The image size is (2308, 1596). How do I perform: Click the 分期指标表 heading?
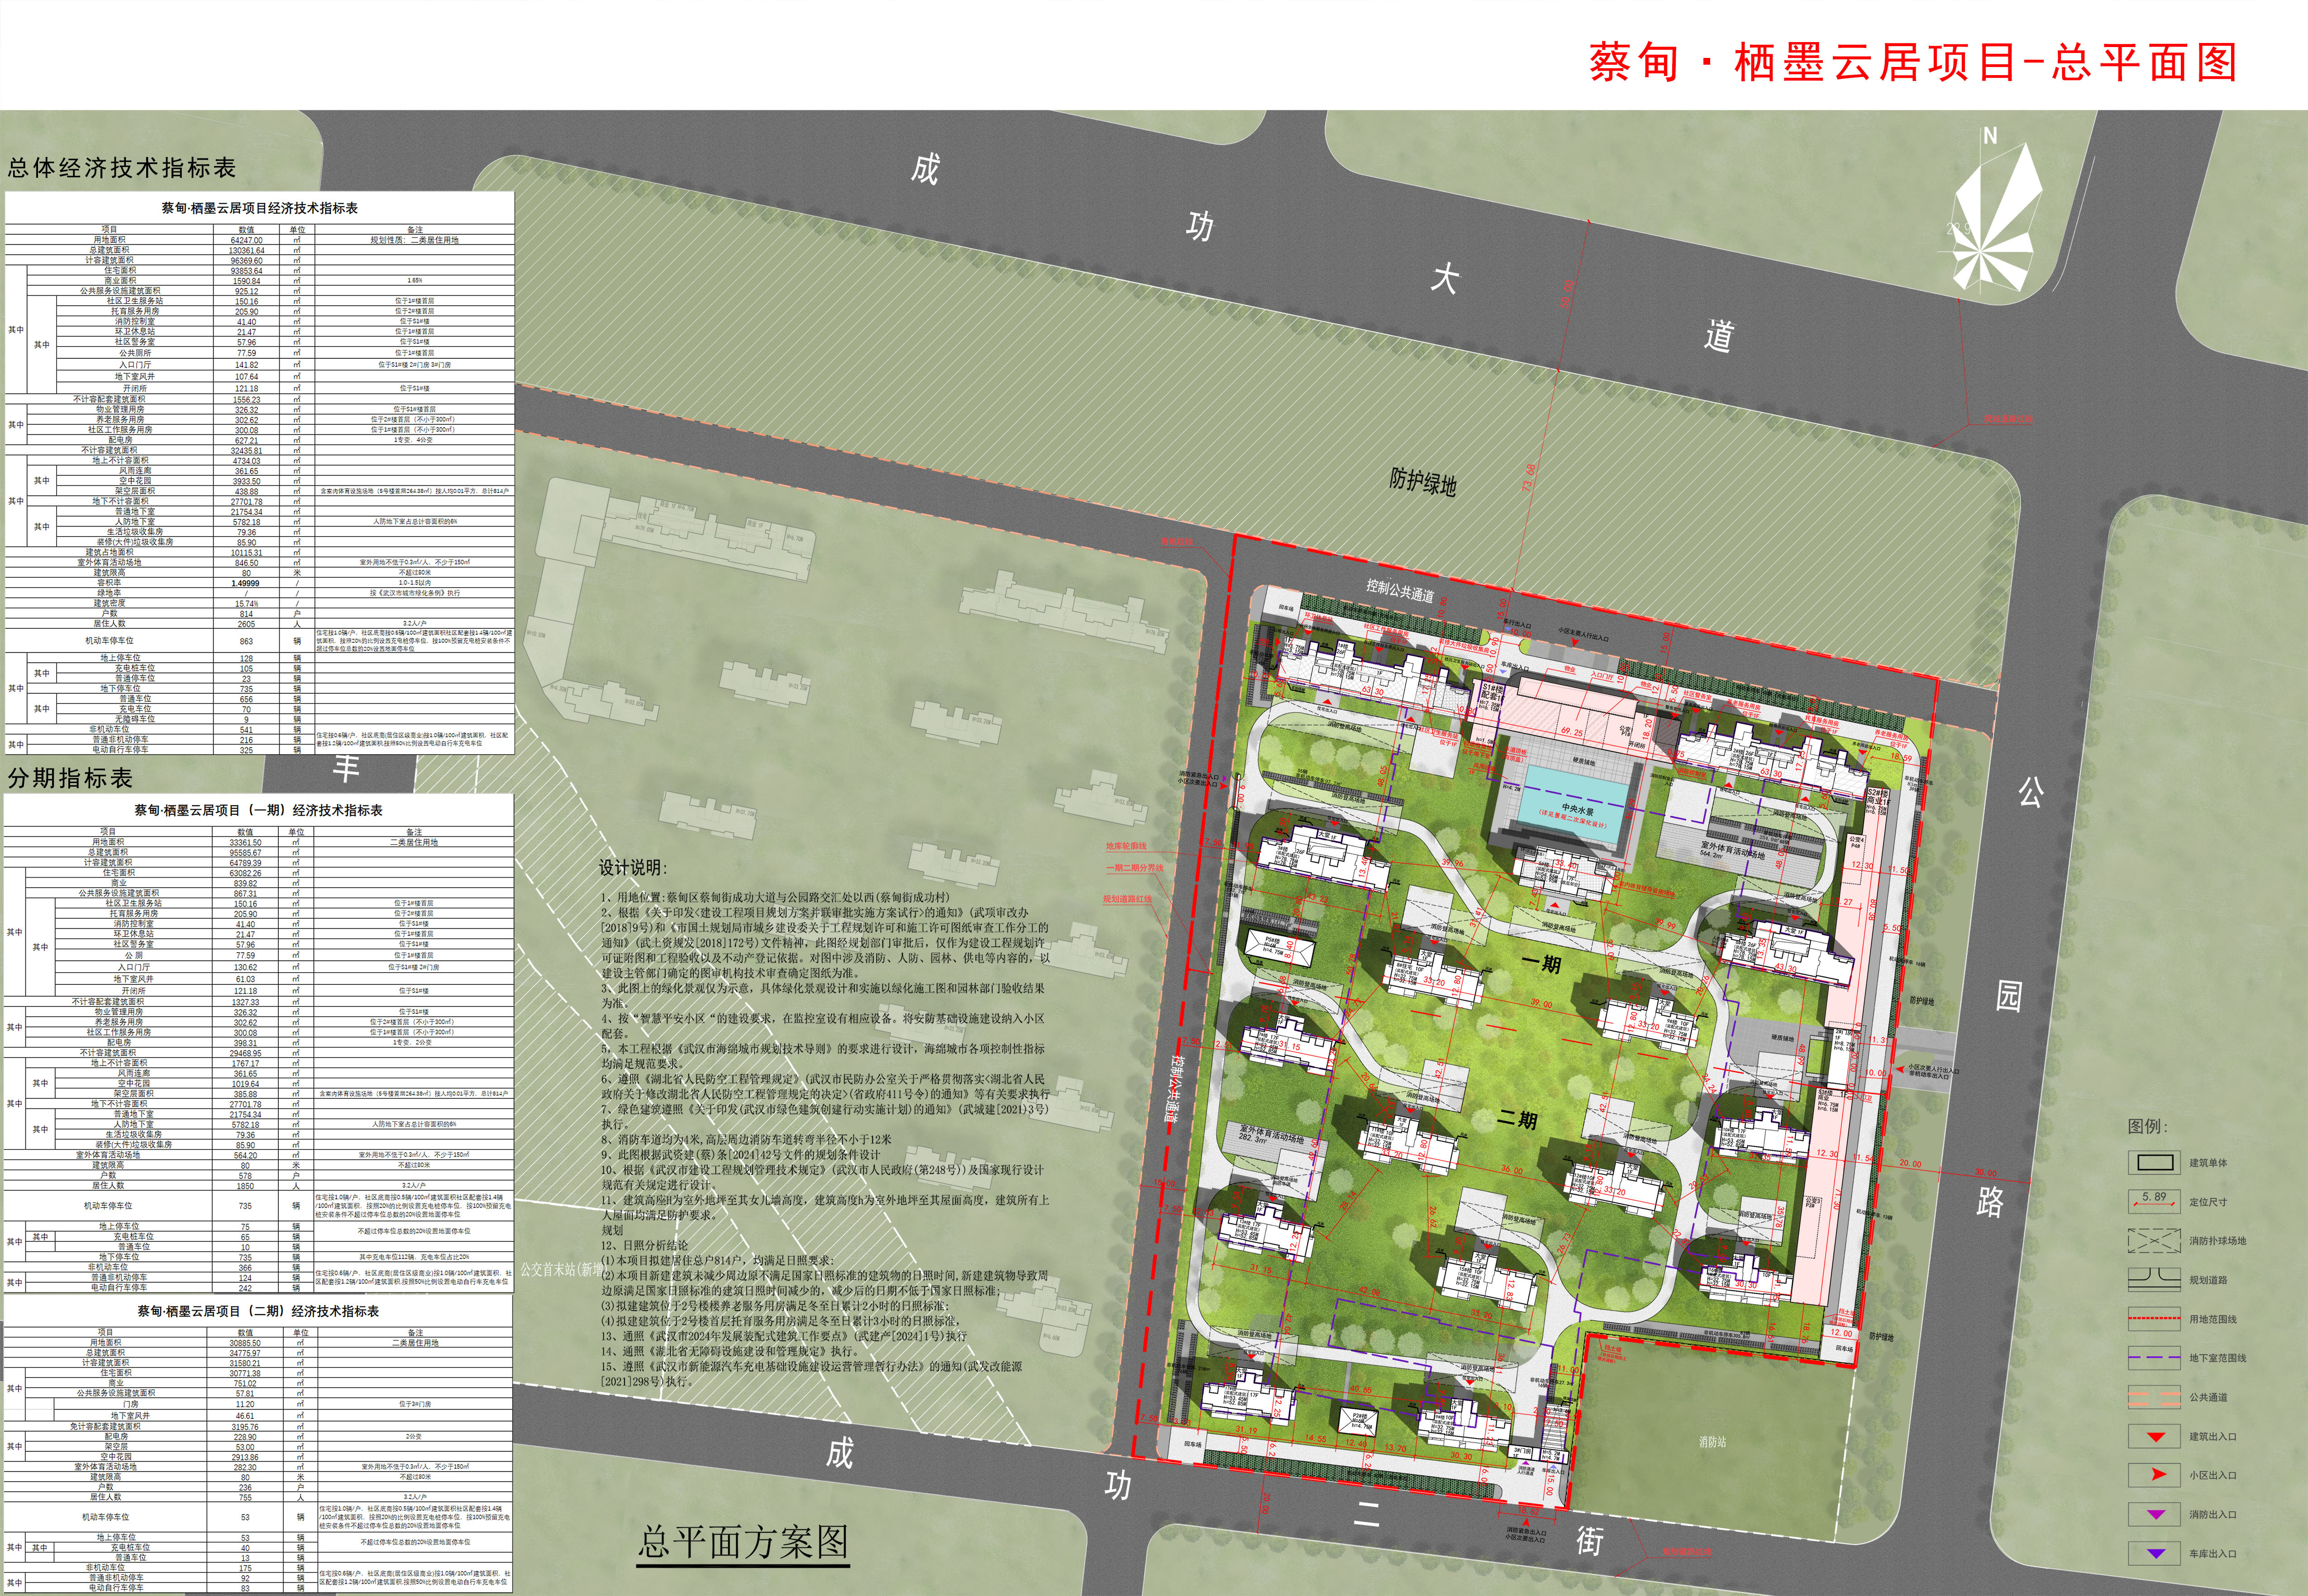click(70, 778)
